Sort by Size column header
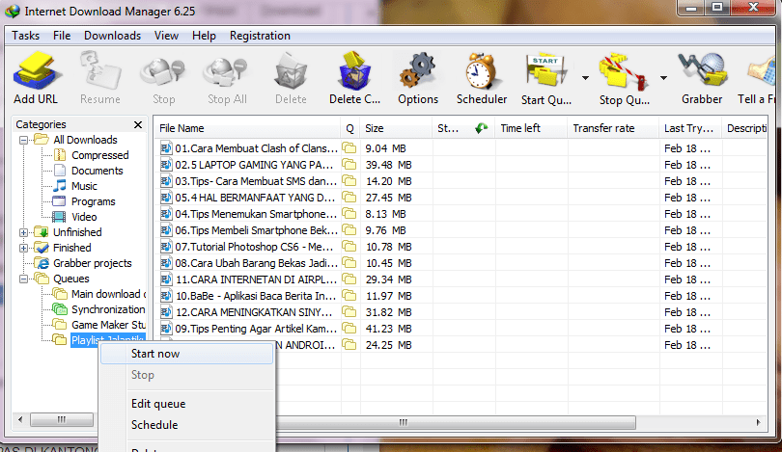782x452 pixels. click(x=396, y=128)
